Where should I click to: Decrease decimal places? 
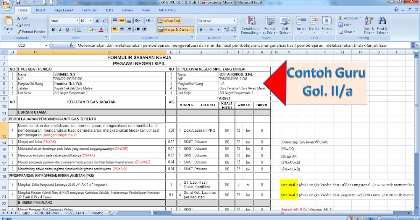click(234, 30)
